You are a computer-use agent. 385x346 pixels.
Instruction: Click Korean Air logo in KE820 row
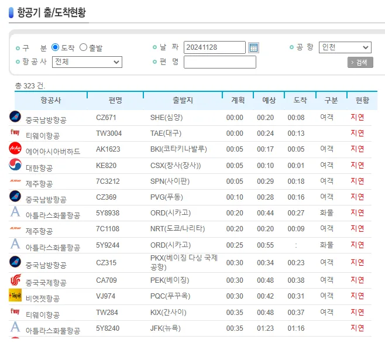pyautogui.click(x=15, y=165)
